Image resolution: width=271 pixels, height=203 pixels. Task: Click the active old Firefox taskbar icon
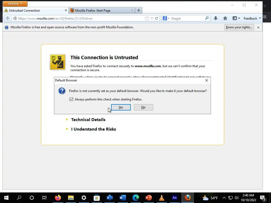tap(188, 198)
